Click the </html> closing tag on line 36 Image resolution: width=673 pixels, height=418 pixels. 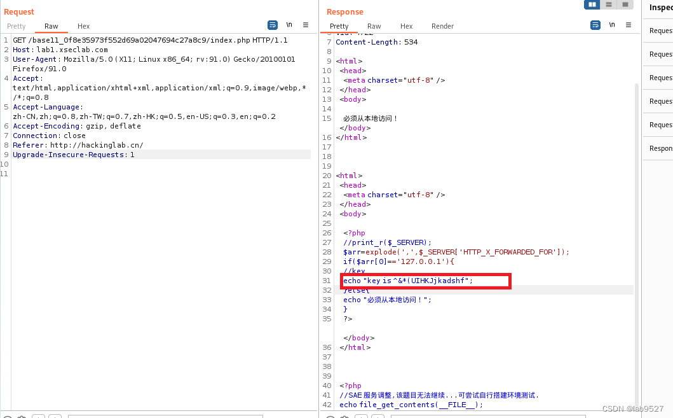(355, 347)
